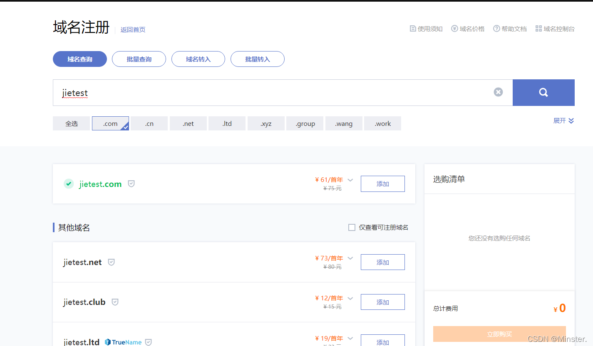This screenshot has height=346, width=593.
Task: Select the .cn suffix filter
Action: (x=149, y=123)
